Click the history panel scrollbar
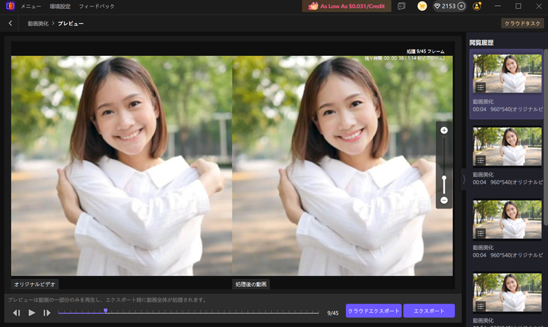The height and width of the screenshot is (327, 548). [546, 137]
